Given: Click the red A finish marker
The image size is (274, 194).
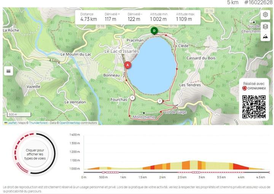Looking at the screenshot, I should click(128, 65).
